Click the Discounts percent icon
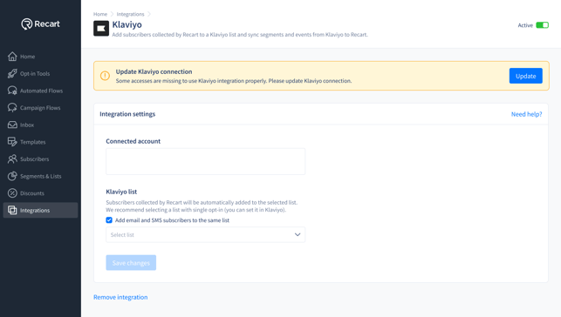The height and width of the screenshot is (317, 561). coord(12,193)
